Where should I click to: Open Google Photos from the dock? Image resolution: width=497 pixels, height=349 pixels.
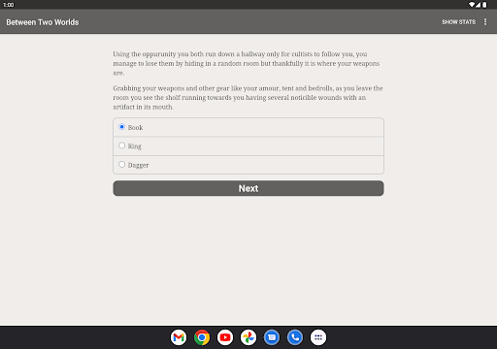pos(248,337)
